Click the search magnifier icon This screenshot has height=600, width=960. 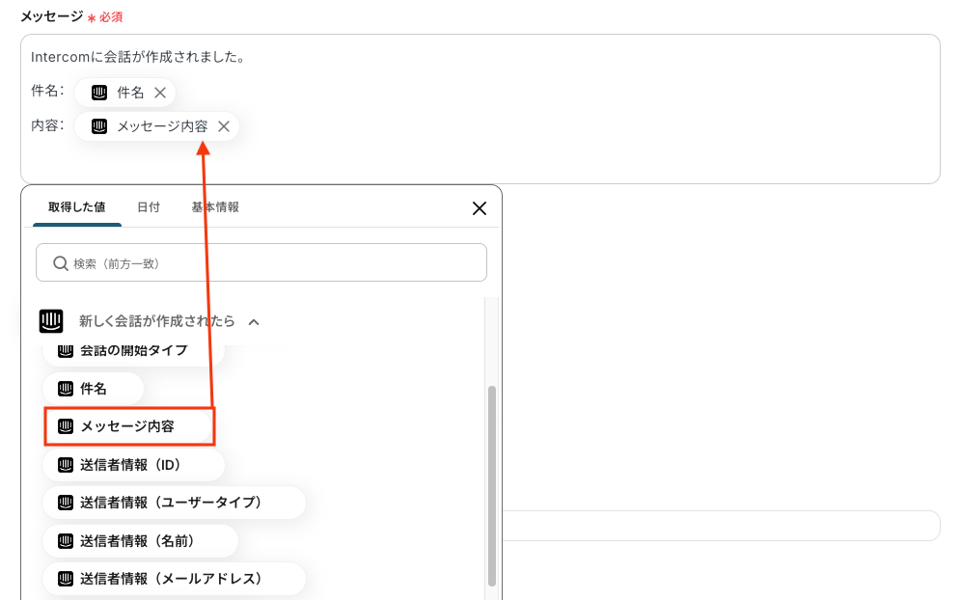click(x=61, y=262)
